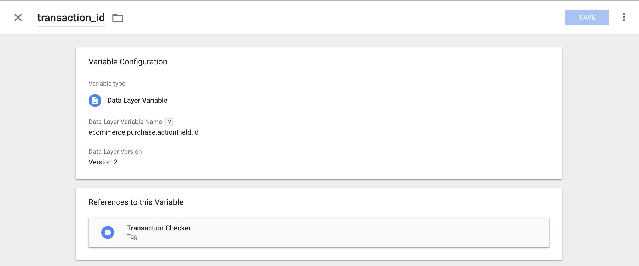The image size is (639, 266).
Task: Click the Transaction Checker reference row background
Action: [x=319, y=232]
